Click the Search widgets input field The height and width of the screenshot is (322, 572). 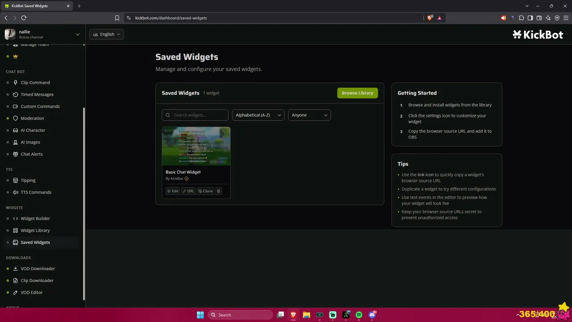point(195,115)
